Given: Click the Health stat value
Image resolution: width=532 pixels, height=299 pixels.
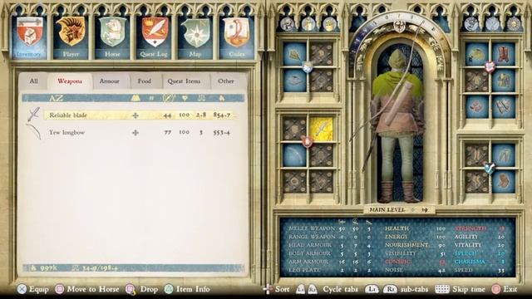Looking at the screenshot, I should pyautogui.click(x=441, y=228).
